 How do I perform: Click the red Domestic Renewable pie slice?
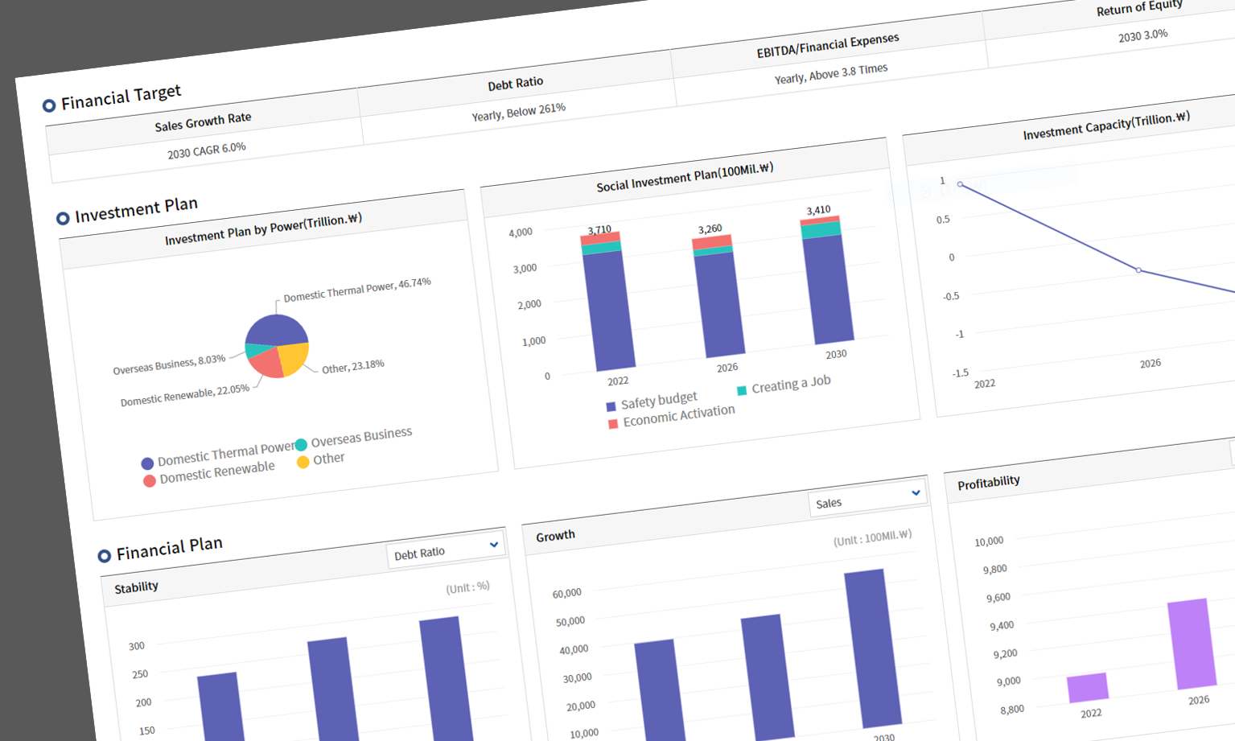click(266, 364)
